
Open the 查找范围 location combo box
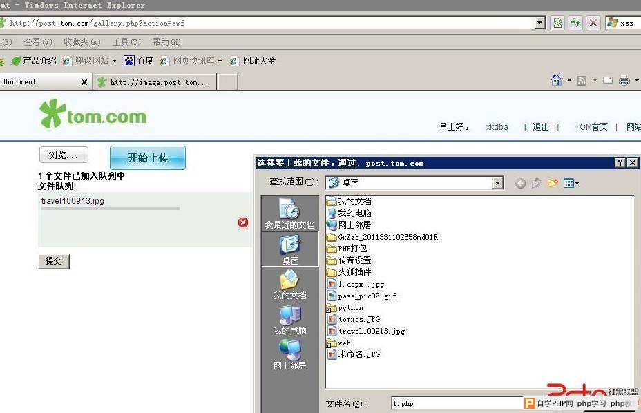click(x=414, y=183)
